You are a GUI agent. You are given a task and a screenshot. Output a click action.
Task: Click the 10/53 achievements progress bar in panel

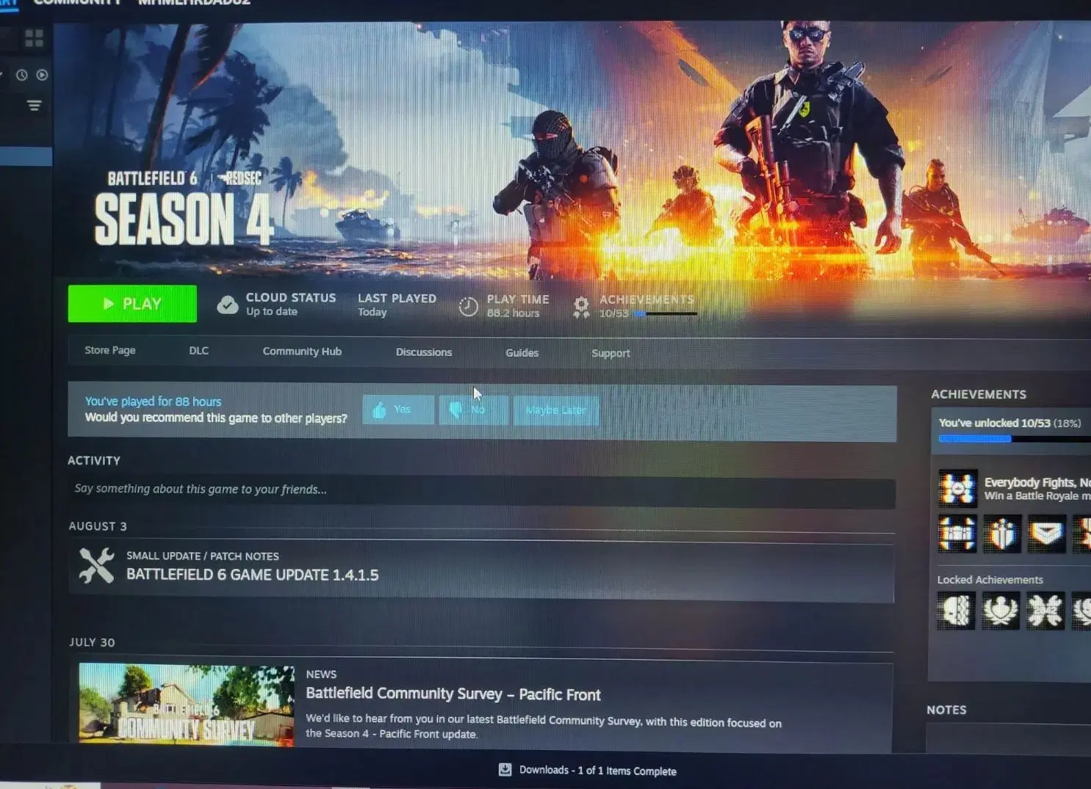(x=1015, y=439)
